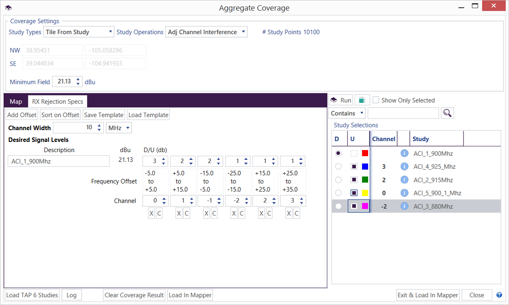This screenshot has width=509, height=305.
Task: Click the magenta color swatch for ACI_3_880Mhz
Action: 365,206
